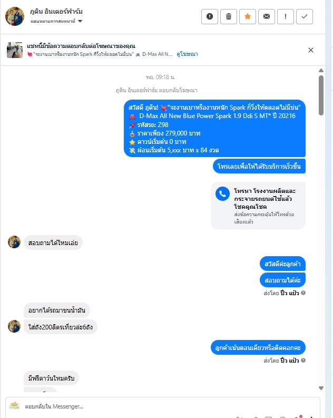Open the conversation assignment dropdown arrow
Image resolution: width=333 pixels, height=418 pixels.
pyautogui.click(x=80, y=21)
